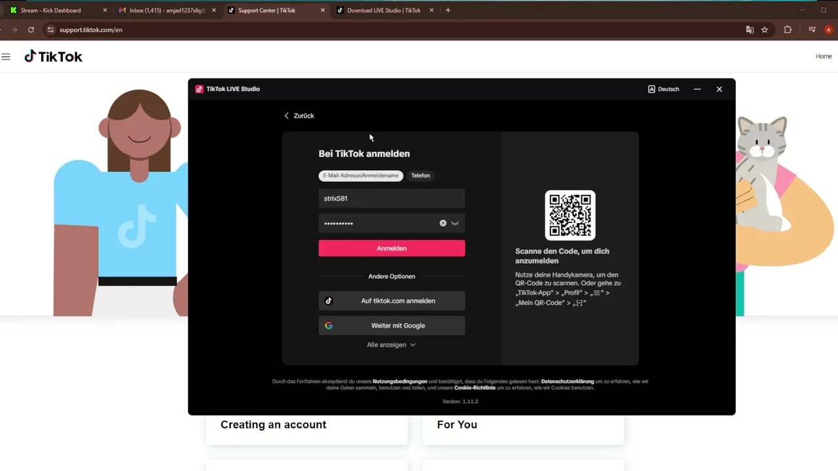Open the browser profile avatar
838x471 pixels.
pyautogui.click(x=828, y=29)
